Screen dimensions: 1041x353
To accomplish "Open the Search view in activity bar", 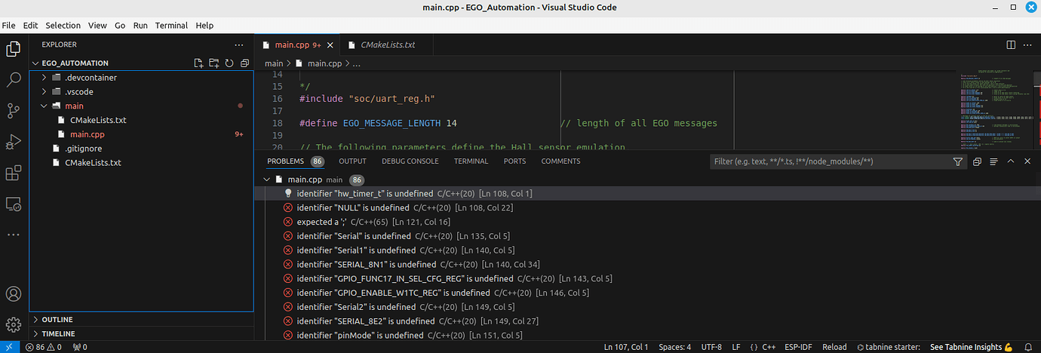I will click(14, 80).
